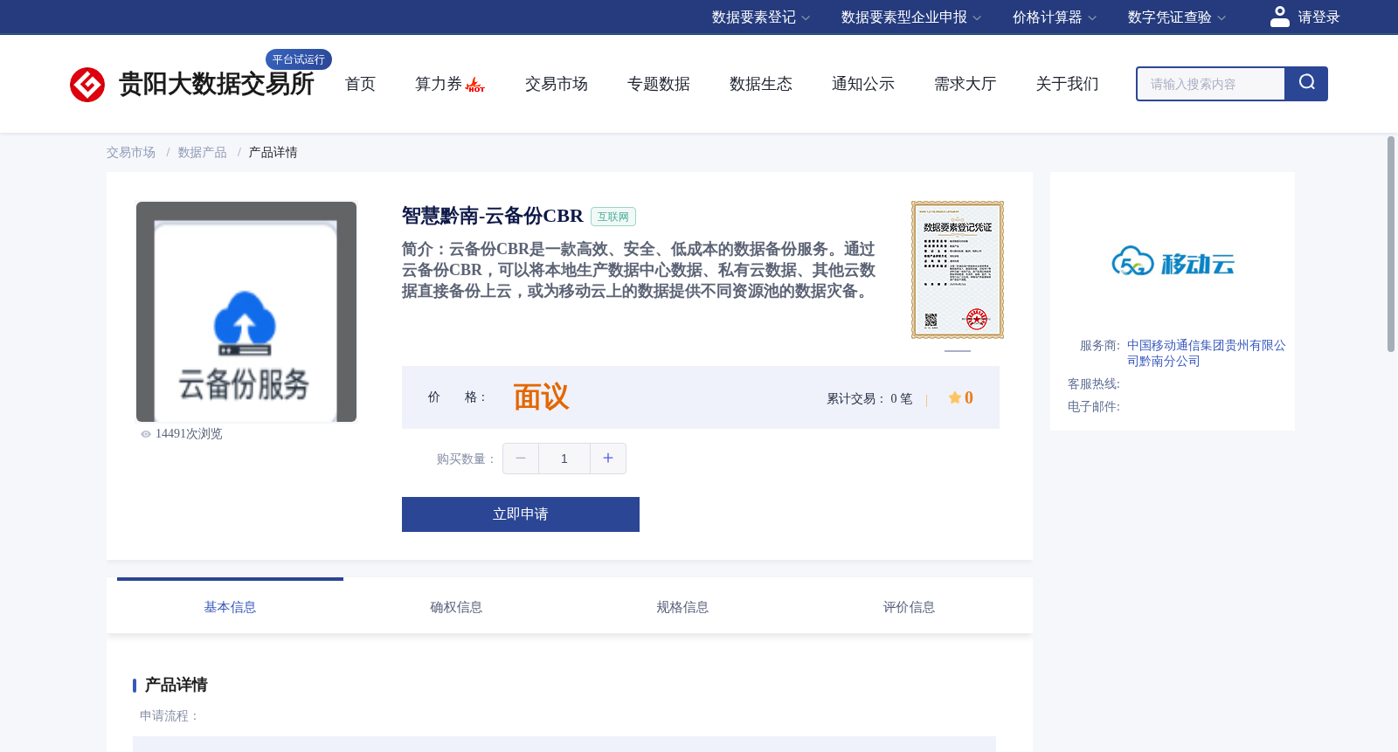The height and width of the screenshot is (752, 1398).
Task: Click the 面议 price text
Action: tap(541, 397)
